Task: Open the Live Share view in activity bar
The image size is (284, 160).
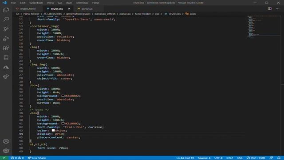Action: (x=6, y=77)
